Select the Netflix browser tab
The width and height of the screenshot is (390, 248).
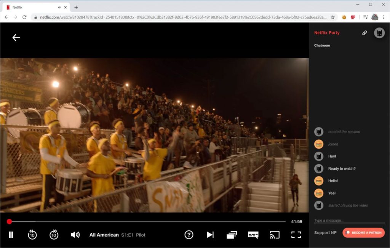pos(36,8)
